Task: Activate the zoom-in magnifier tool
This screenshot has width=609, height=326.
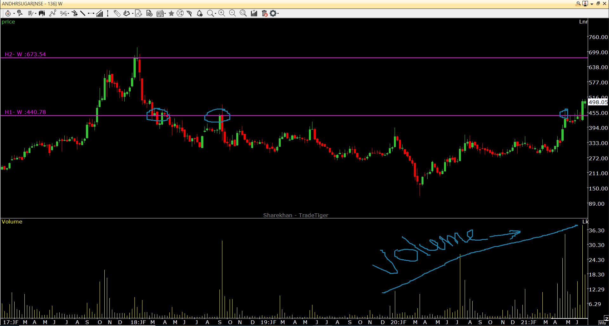Action: point(222,13)
